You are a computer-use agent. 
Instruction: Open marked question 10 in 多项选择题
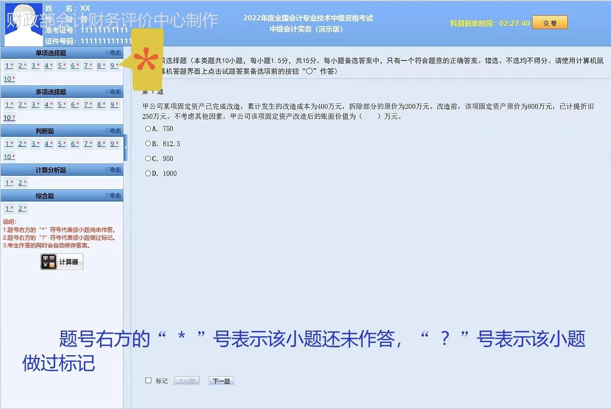tap(8, 118)
